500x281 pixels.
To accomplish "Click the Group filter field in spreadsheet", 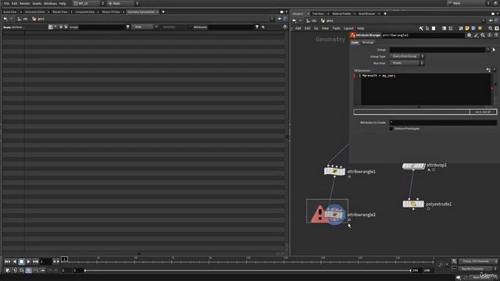I will [102, 27].
